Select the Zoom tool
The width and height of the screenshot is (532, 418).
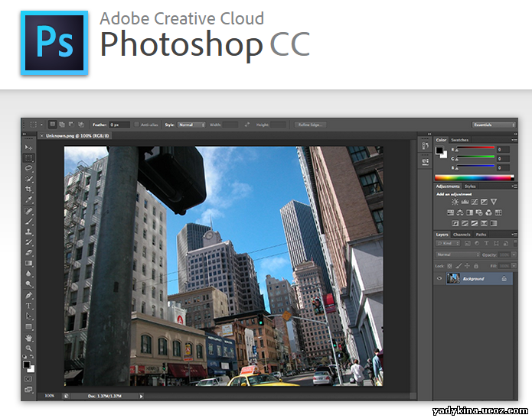[28, 348]
